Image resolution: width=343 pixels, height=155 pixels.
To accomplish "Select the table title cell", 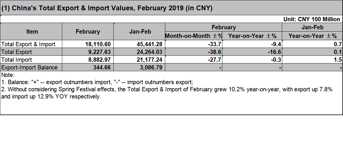I will click(171, 8).
